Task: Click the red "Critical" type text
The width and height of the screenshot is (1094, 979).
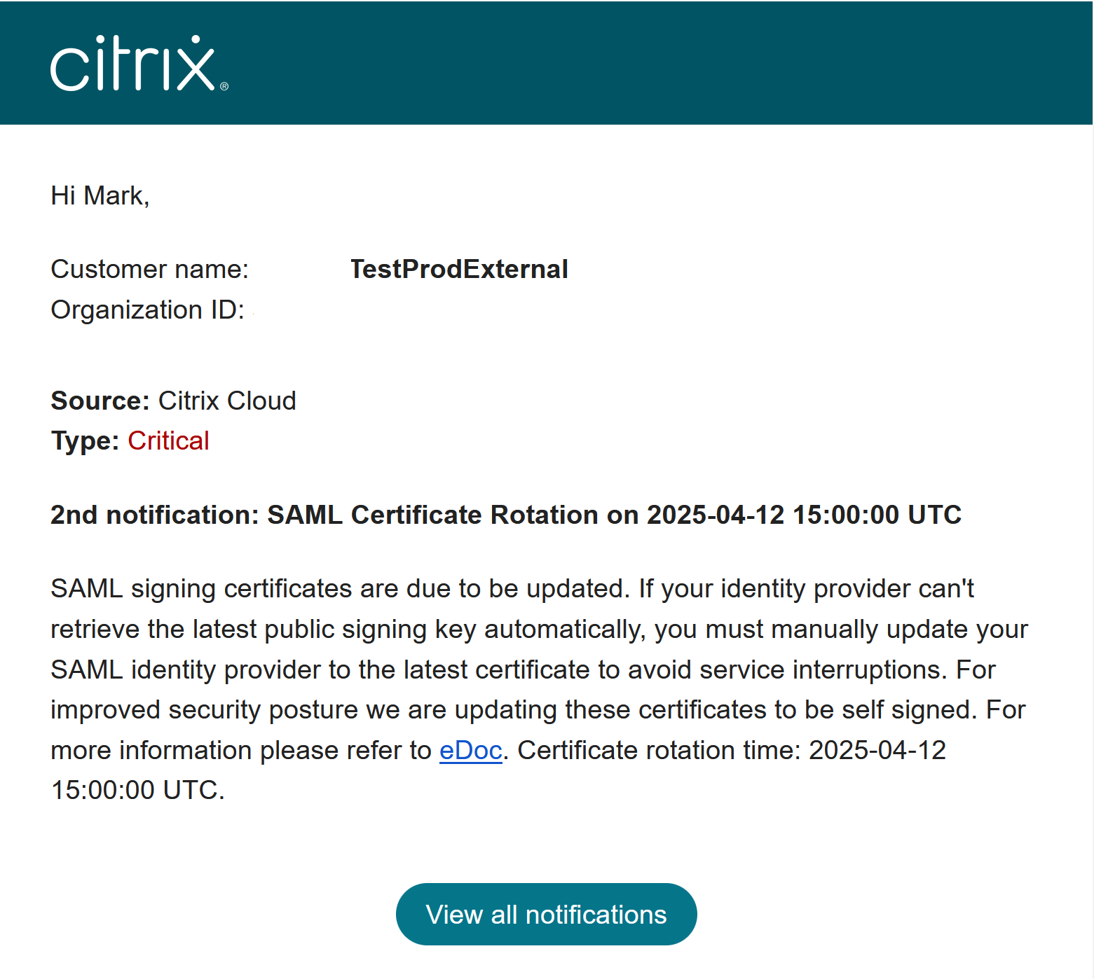Action: click(x=168, y=441)
